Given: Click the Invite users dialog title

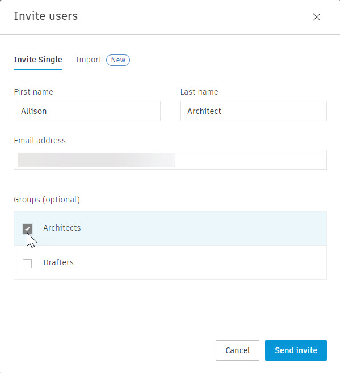Looking at the screenshot, I should tap(46, 16).
